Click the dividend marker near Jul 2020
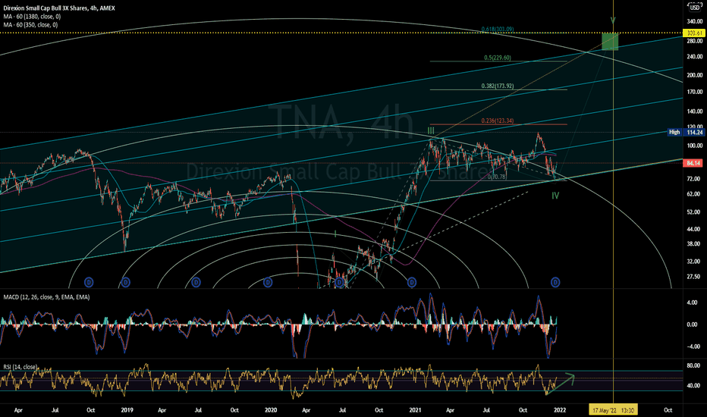Viewport: 707px width, 417px height. click(x=340, y=283)
